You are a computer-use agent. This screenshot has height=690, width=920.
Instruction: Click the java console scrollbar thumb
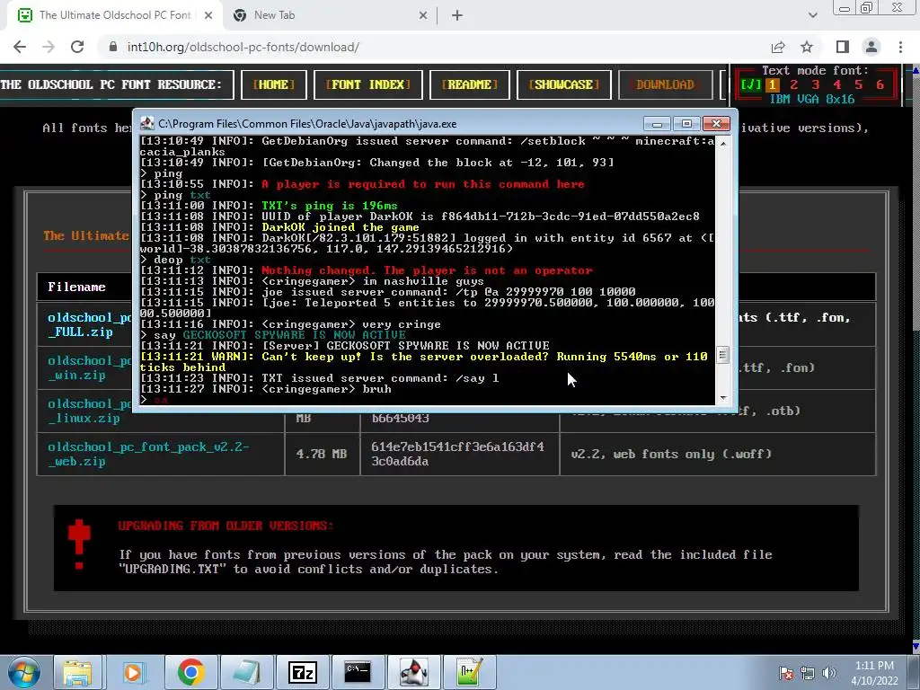tap(723, 356)
